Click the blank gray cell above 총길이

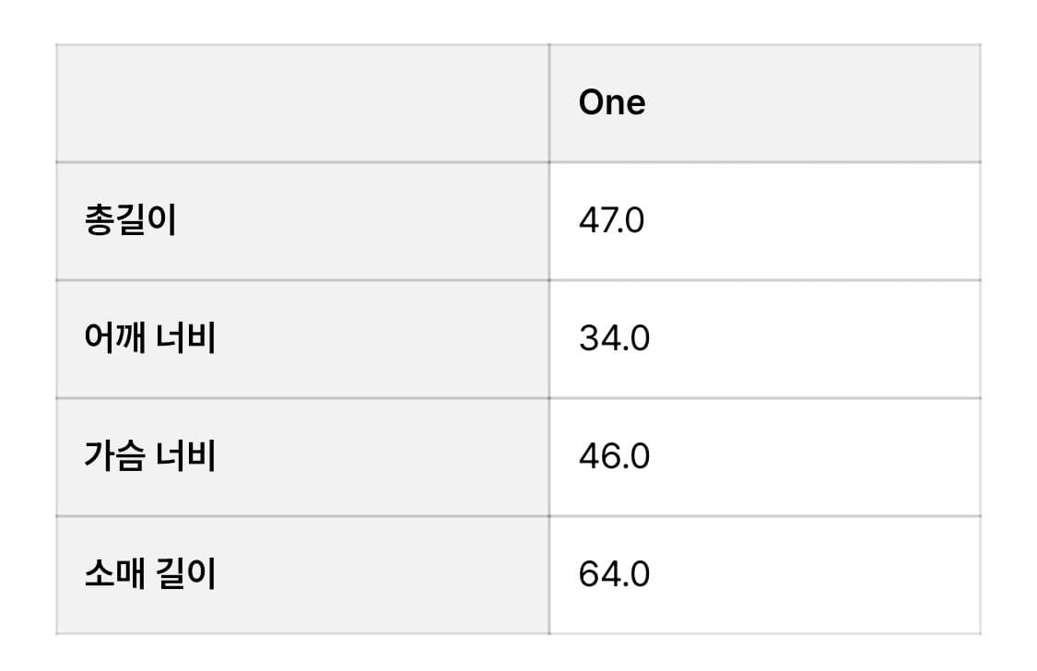point(302,103)
